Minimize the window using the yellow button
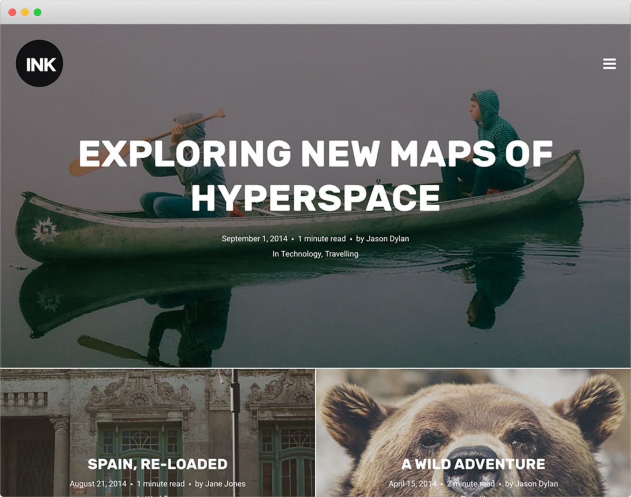Viewport: 631px width, 497px height. [25, 12]
